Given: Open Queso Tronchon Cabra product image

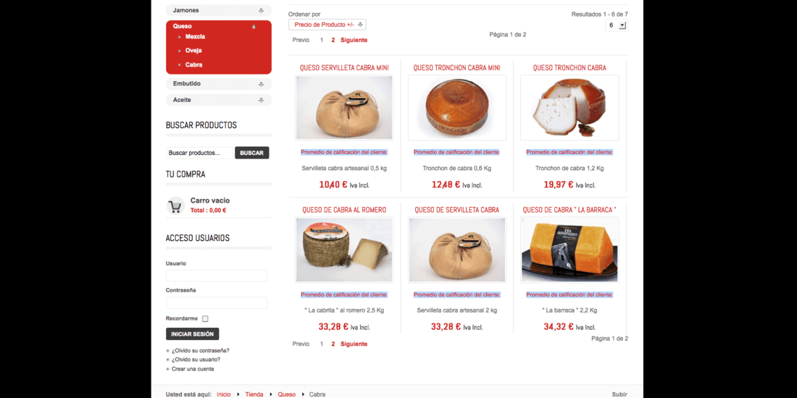Looking at the screenshot, I should (569, 108).
